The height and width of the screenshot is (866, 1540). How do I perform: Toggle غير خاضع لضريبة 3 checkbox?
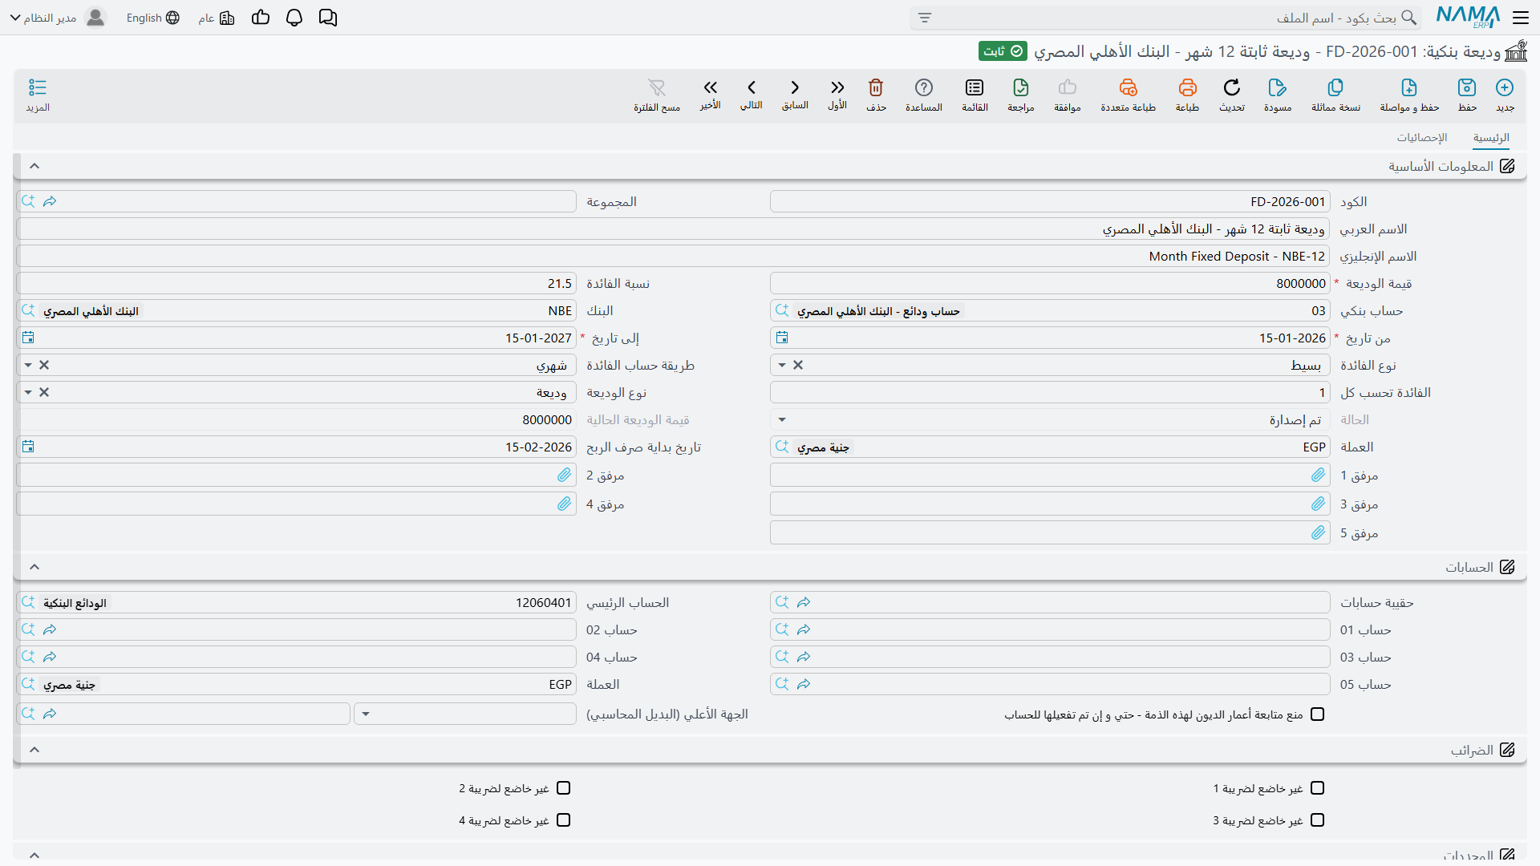[x=1317, y=820]
